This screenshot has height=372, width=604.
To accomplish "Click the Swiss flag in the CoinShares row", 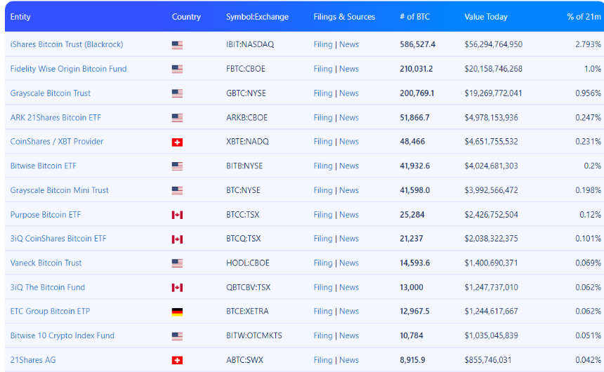I will click(x=177, y=142).
